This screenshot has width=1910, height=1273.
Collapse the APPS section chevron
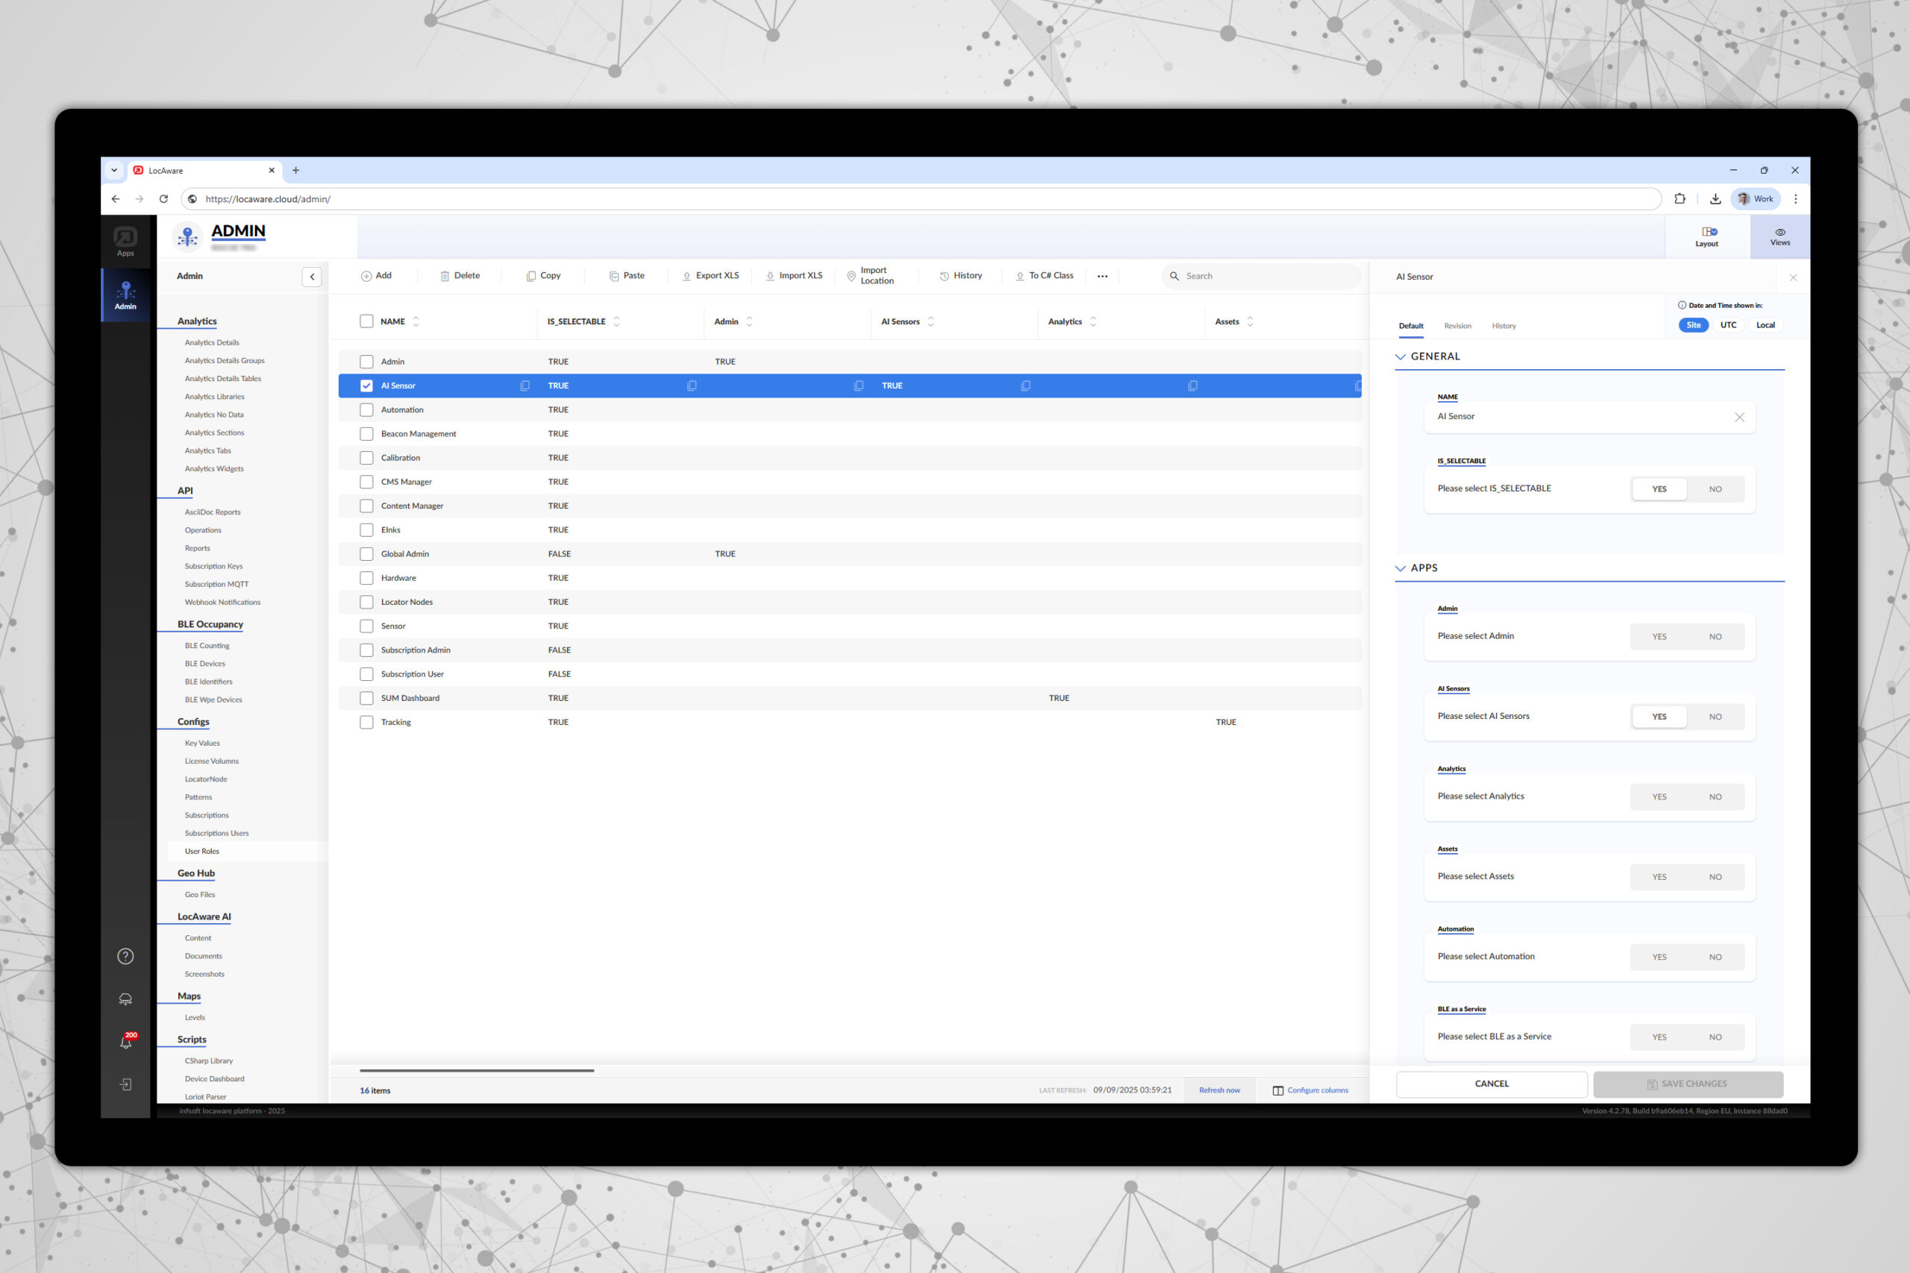[1401, 568]
